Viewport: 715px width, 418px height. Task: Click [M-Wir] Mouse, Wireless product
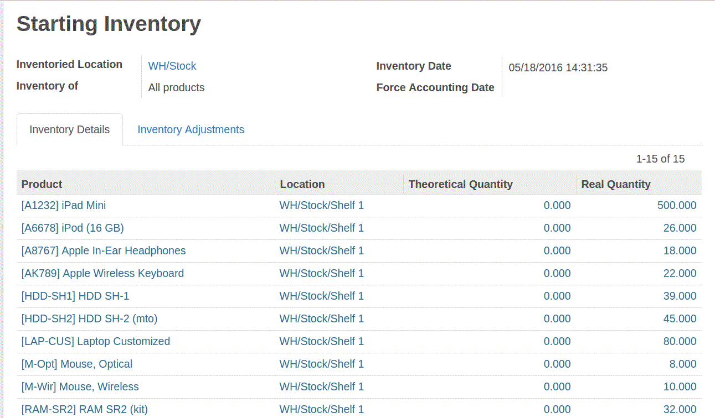[80, 387]
